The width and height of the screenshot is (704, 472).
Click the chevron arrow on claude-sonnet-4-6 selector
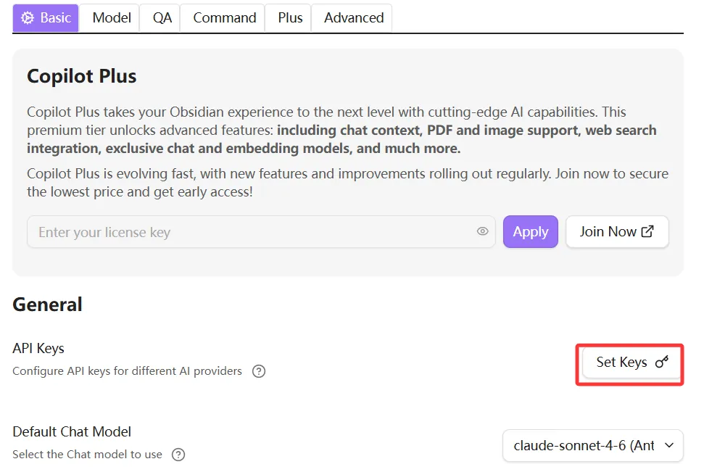point(669,445)
